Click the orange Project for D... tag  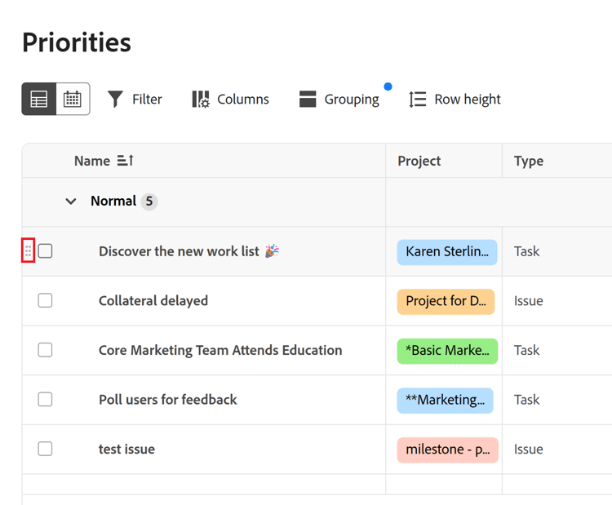[x=446, y=301]
